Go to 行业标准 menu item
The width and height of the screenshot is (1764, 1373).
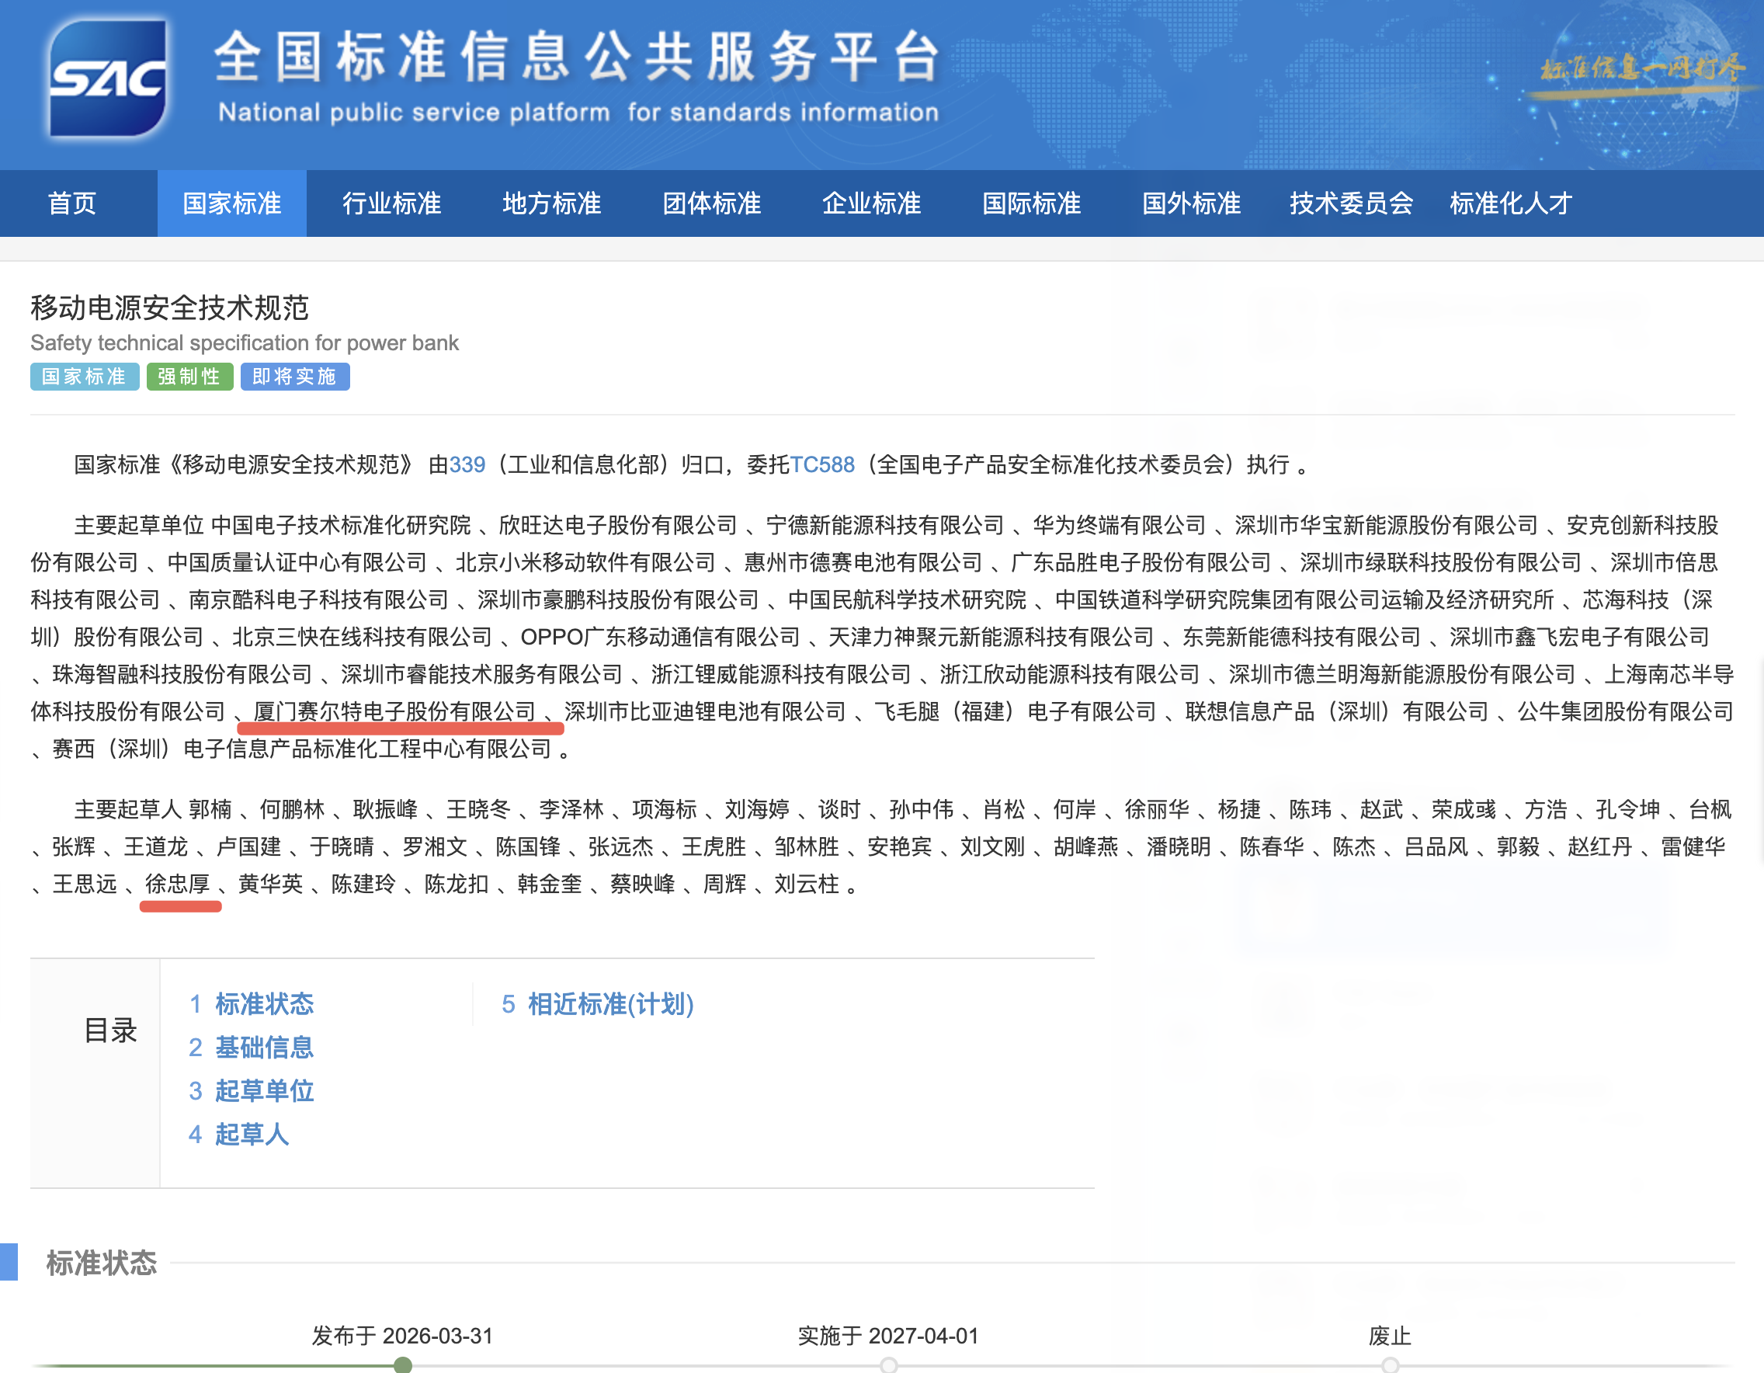click(x=392, y=203)
